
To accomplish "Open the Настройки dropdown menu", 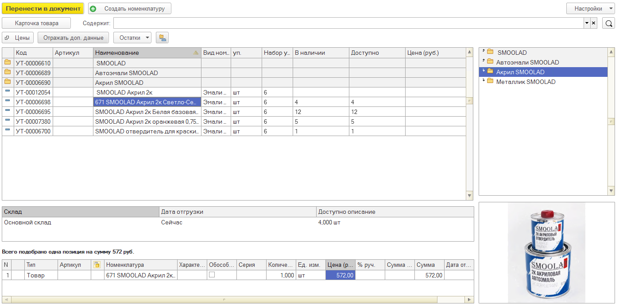I will click(591, 8).
